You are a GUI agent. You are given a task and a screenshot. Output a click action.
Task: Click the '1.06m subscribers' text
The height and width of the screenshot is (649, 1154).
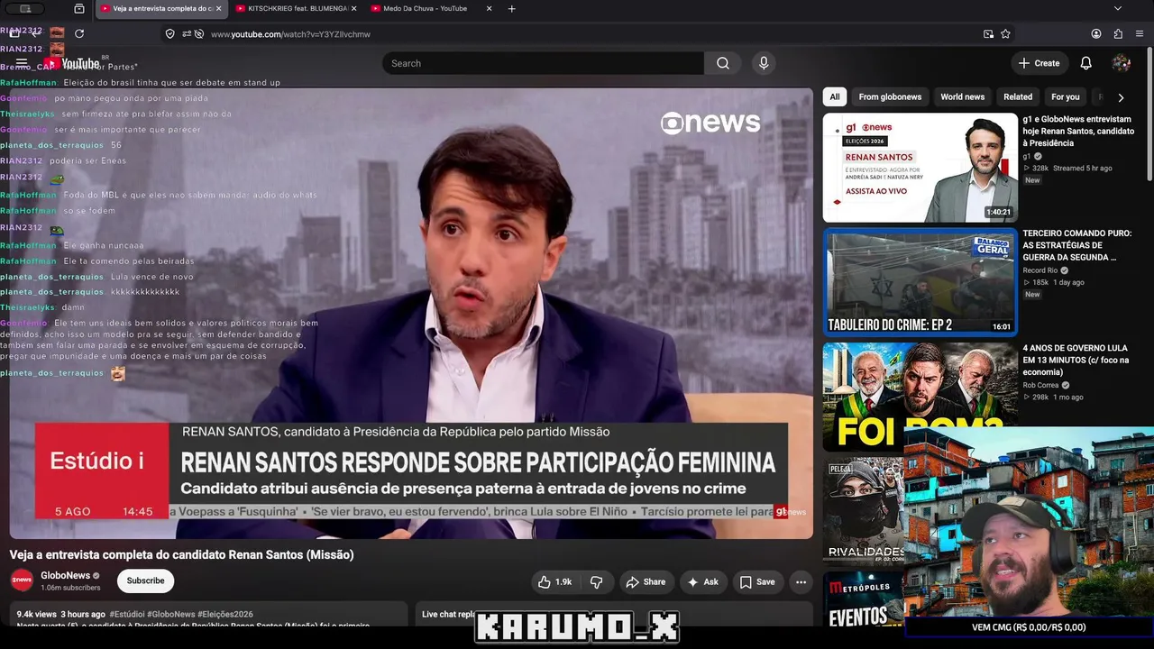pos(70,588)
